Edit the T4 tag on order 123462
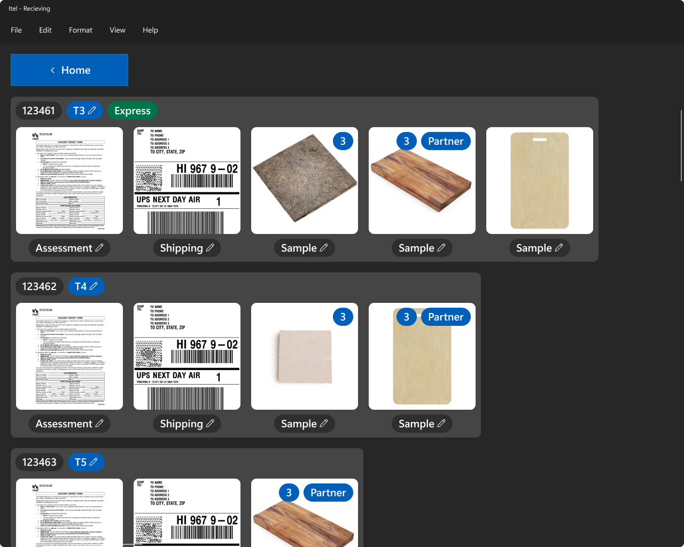The image size is (684, 547). (86, 286)
